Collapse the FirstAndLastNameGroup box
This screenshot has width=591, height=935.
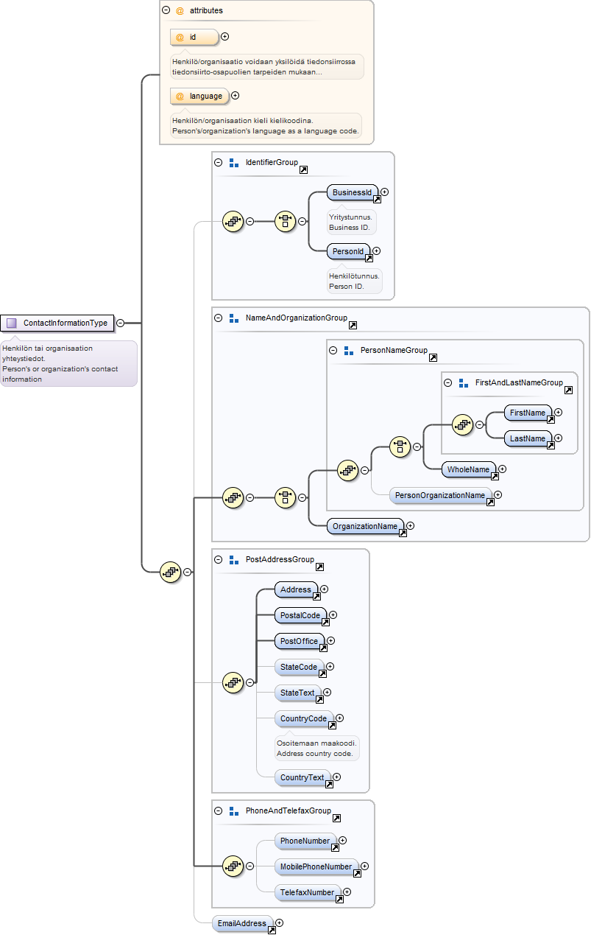click(x=447, y=383)
